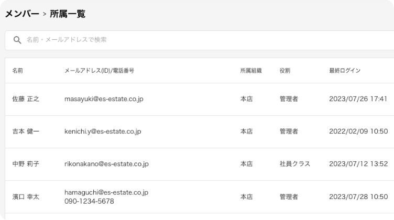Click email kenichi.y@es-estate.co.jp

click(103, 131)
